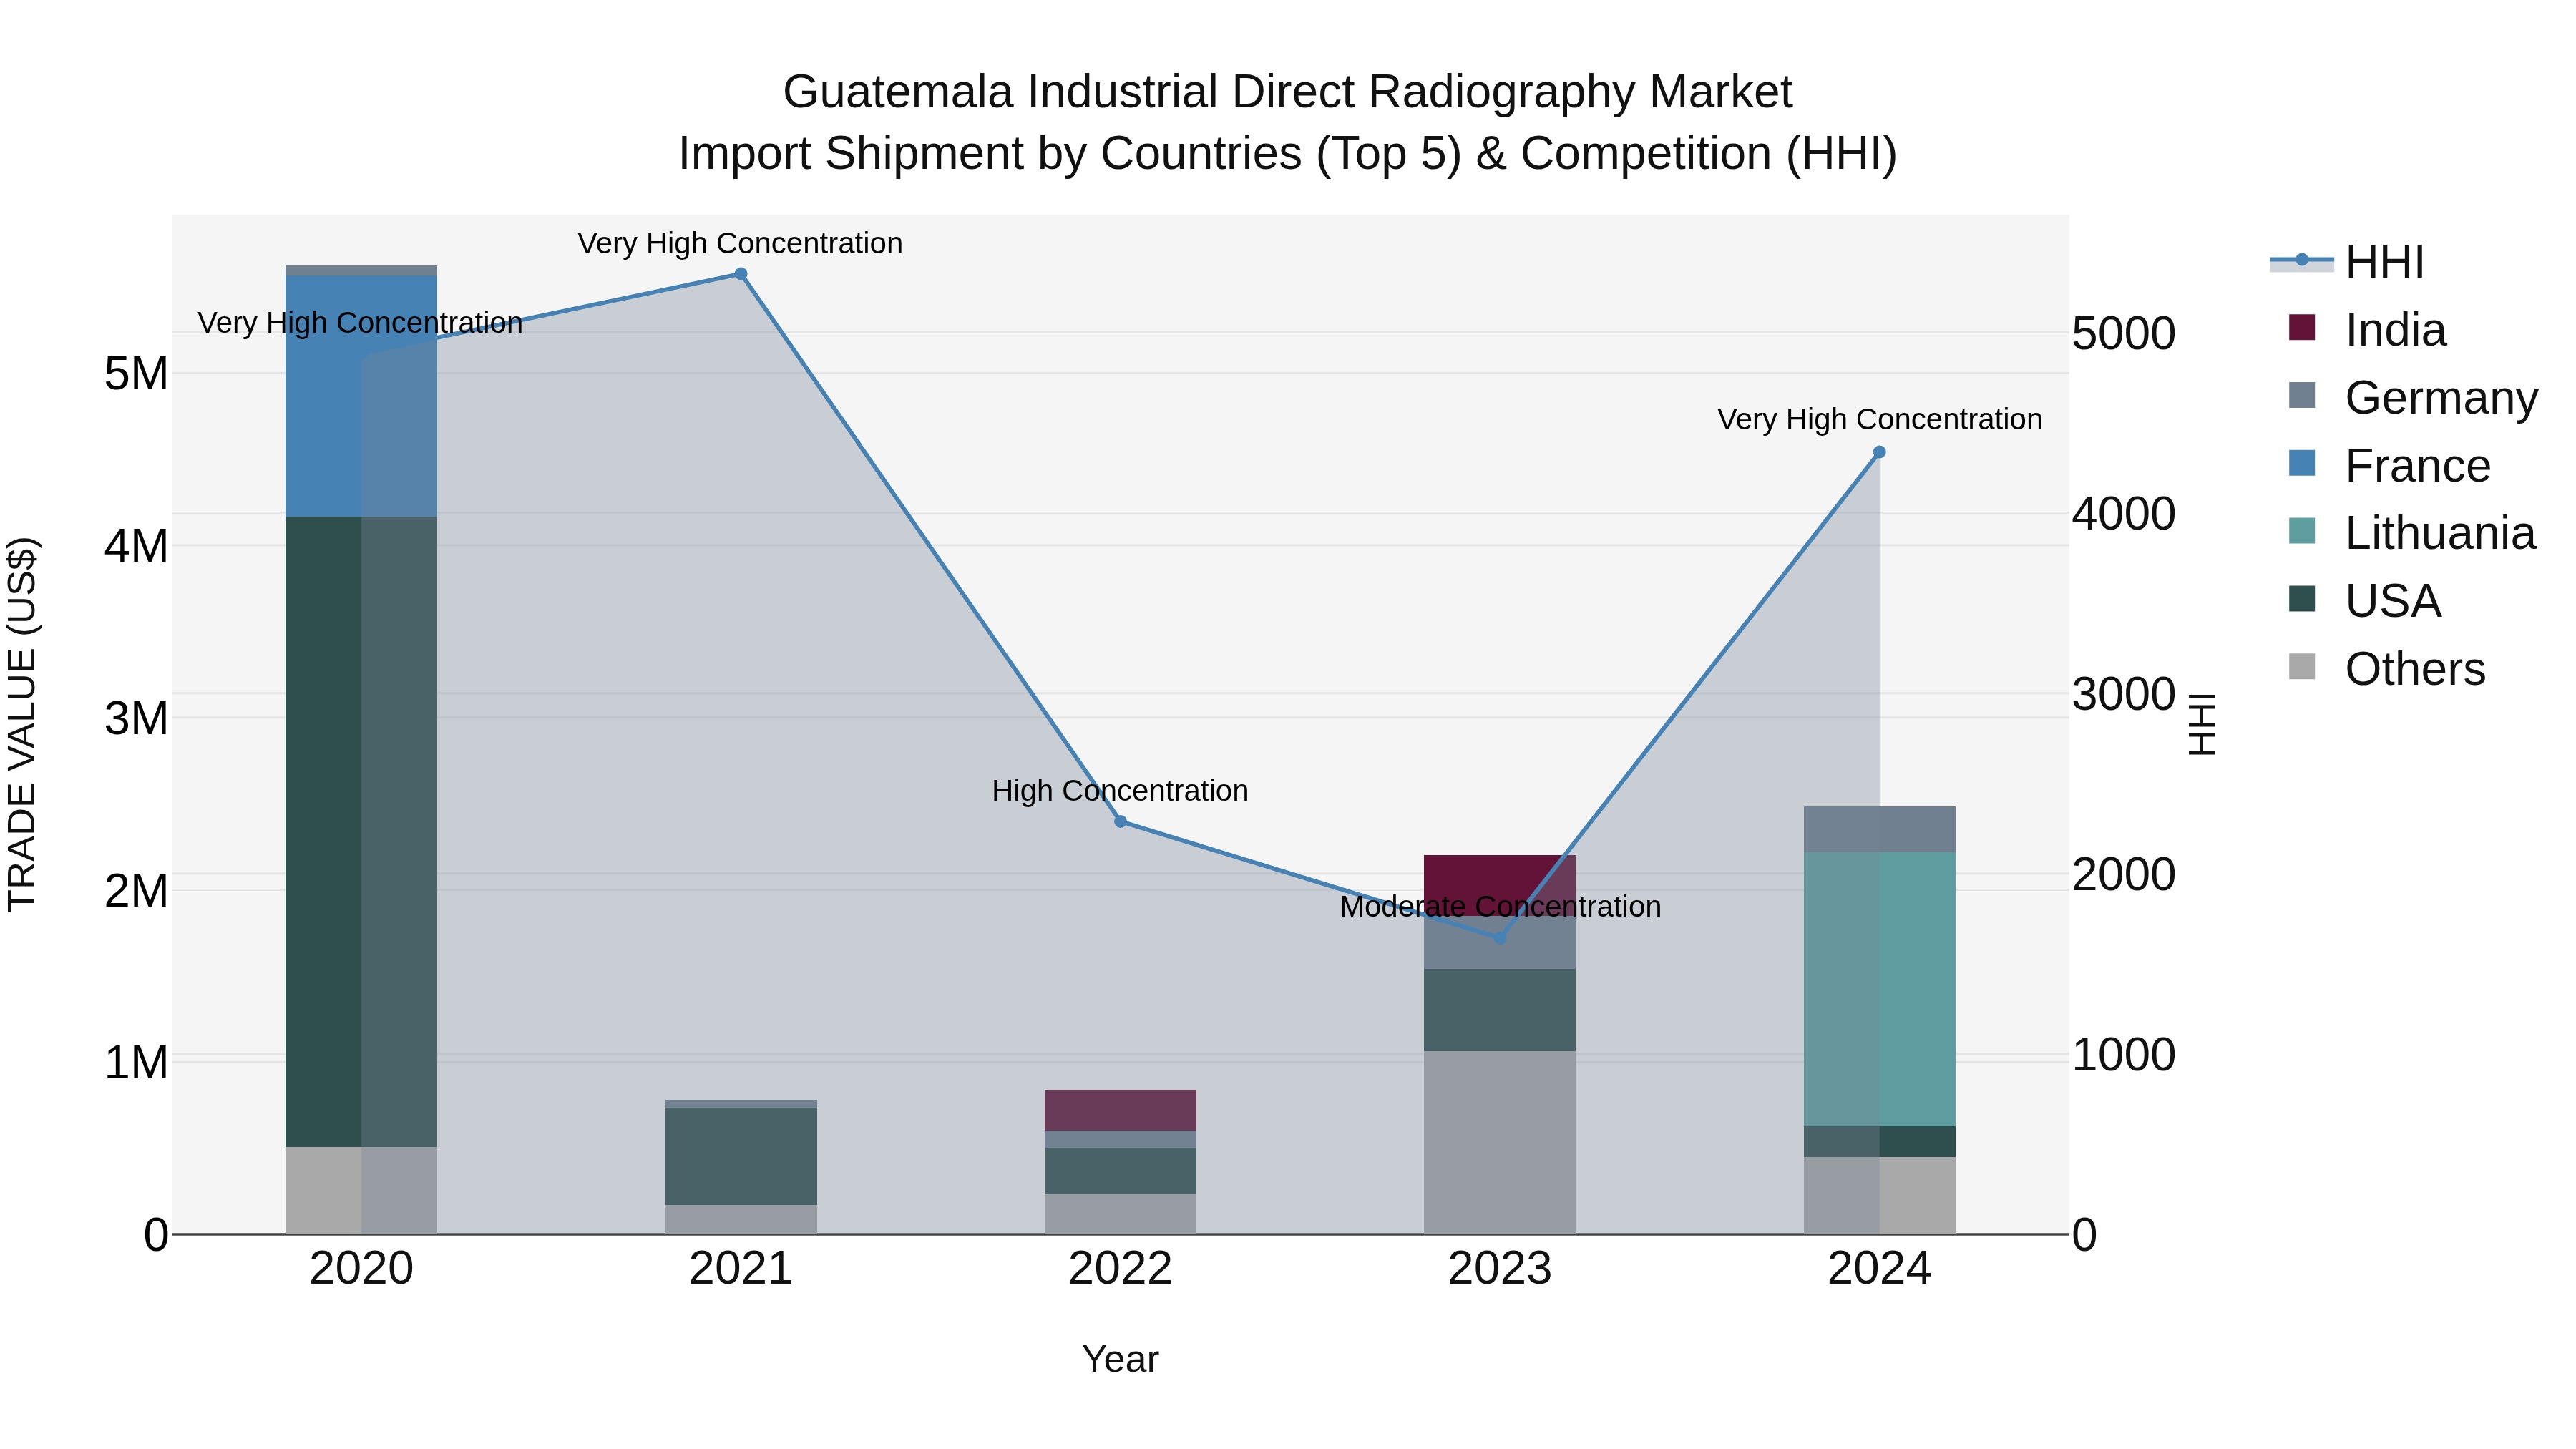Click the USA segment of 2020 bar
2576x1449 pixels.
click(x=361, y=832)
